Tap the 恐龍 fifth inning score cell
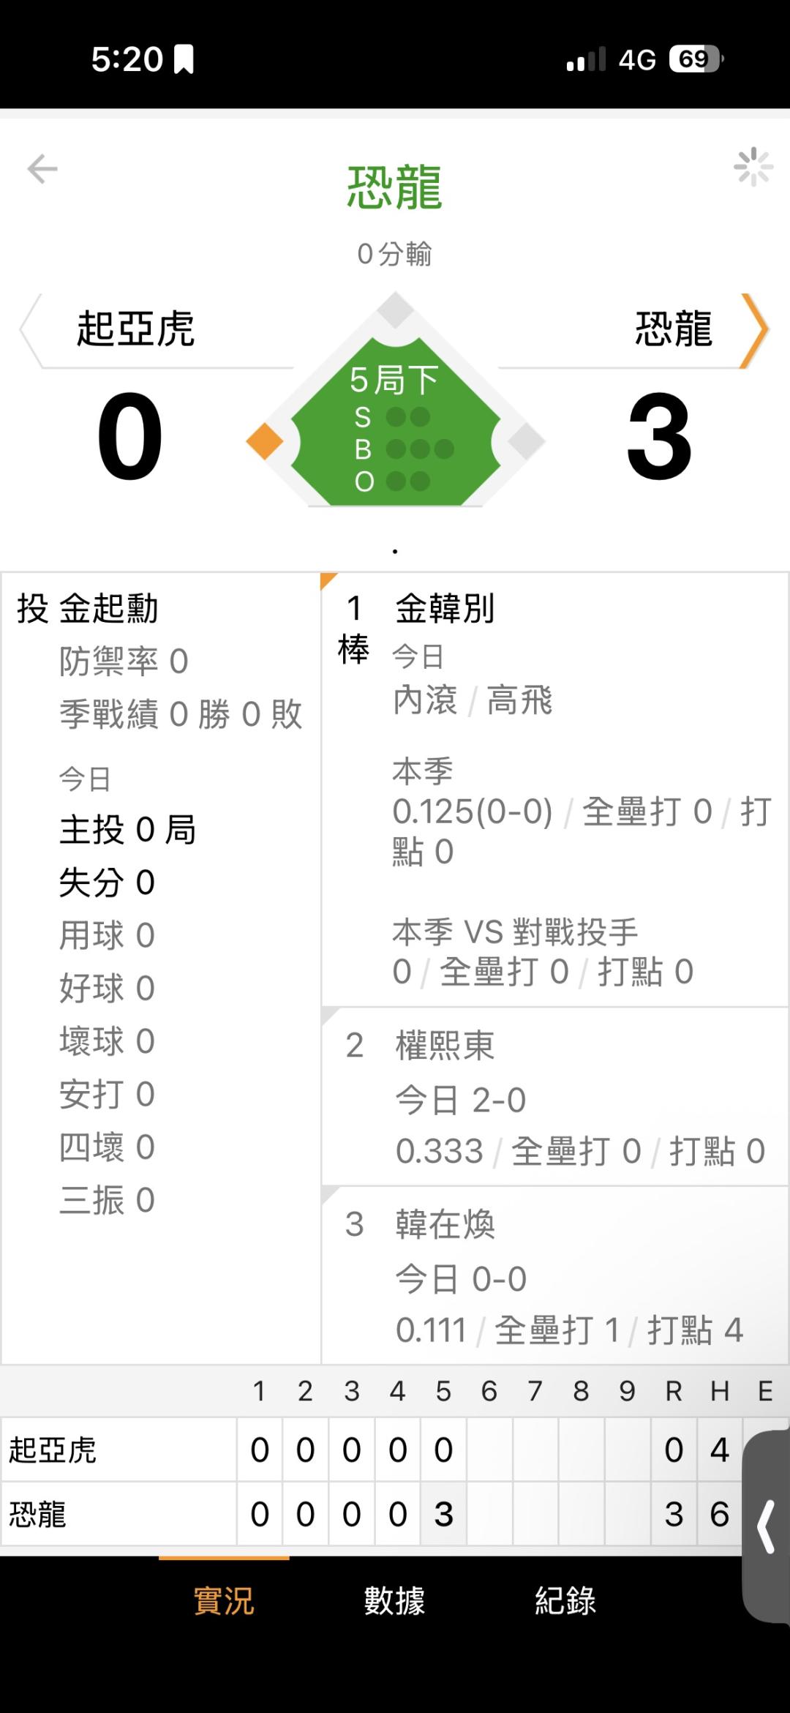Screen dimensions: 790x1713 [443, 1514]
